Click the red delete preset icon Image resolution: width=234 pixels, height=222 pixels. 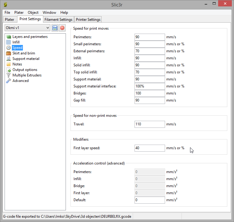pos(62,28)
